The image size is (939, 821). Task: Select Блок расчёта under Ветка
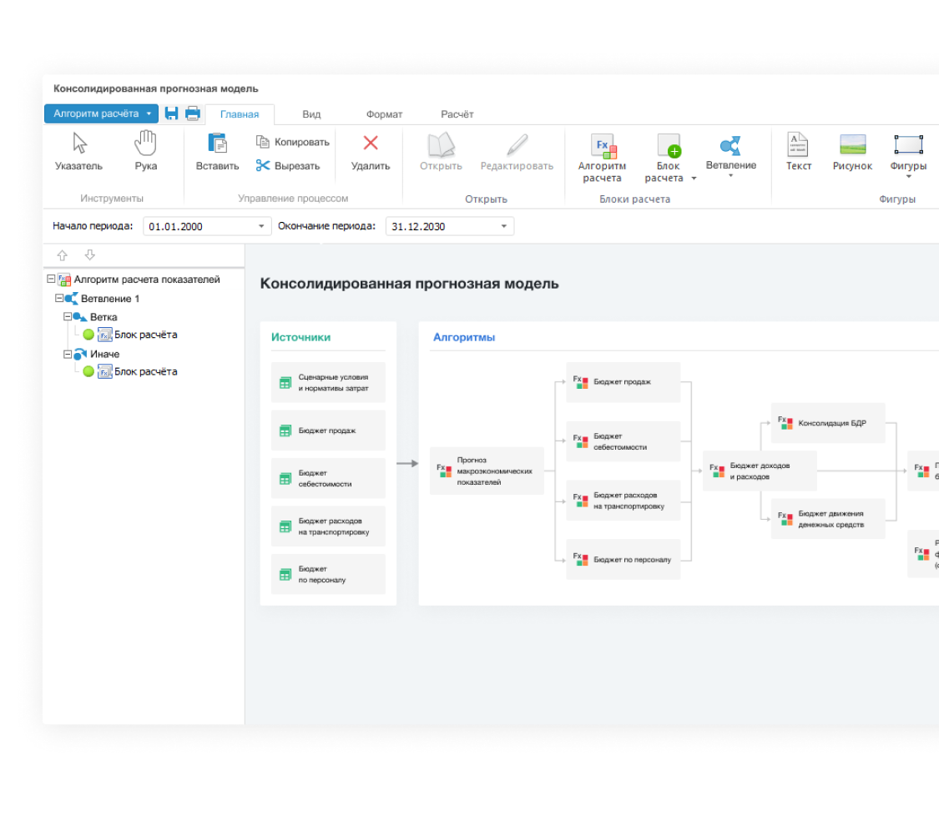point(145,335)
